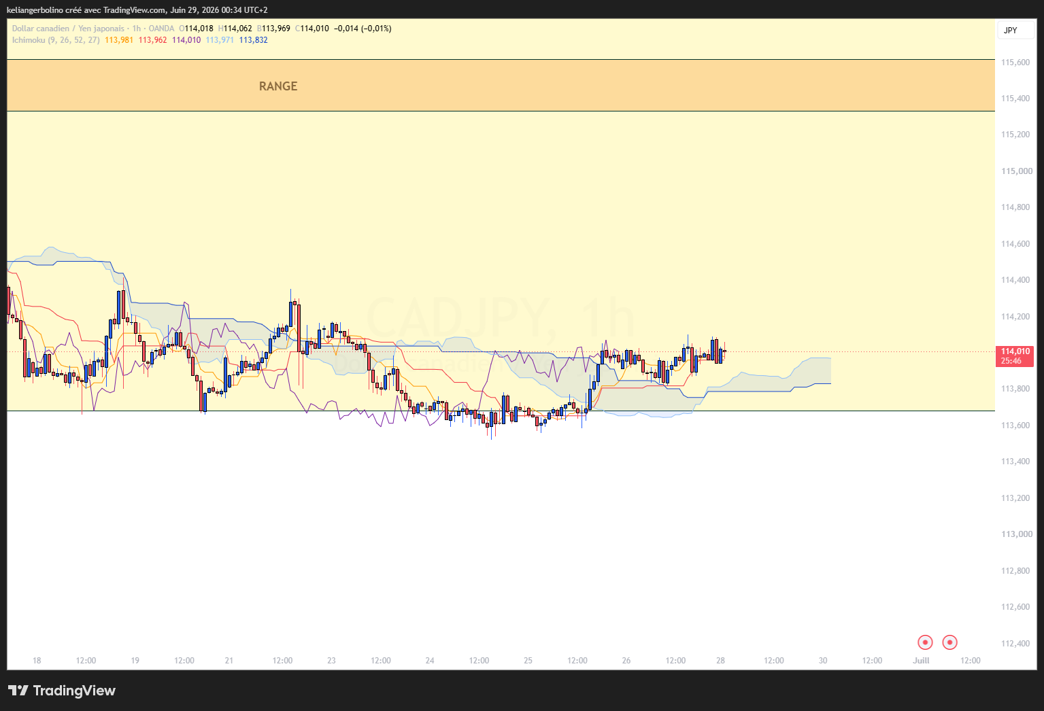Click the purple Chikou value 114,010
Screen dimensions: 1044x711
click(186, 40)
